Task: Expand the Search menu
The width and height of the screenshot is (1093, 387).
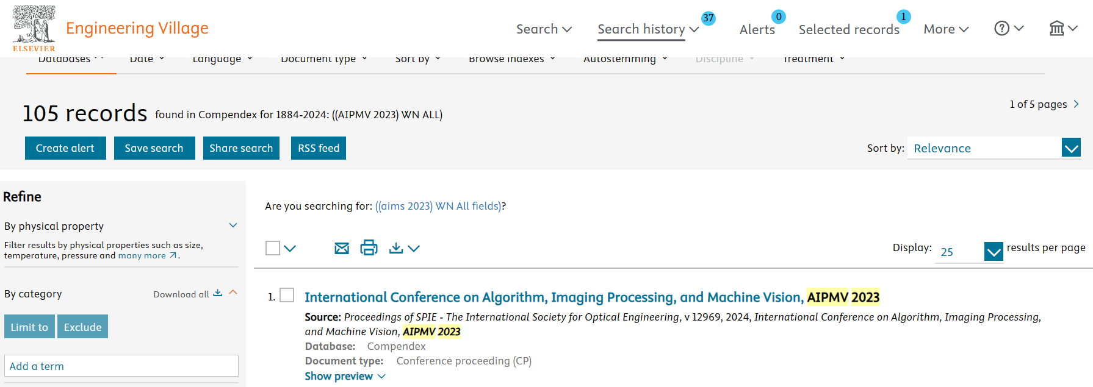Action: click(544, 29)
